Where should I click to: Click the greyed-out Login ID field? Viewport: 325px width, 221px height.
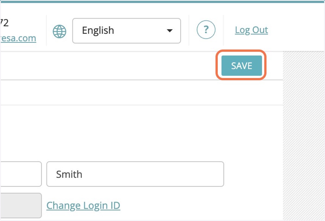click(x=21, y=206)
